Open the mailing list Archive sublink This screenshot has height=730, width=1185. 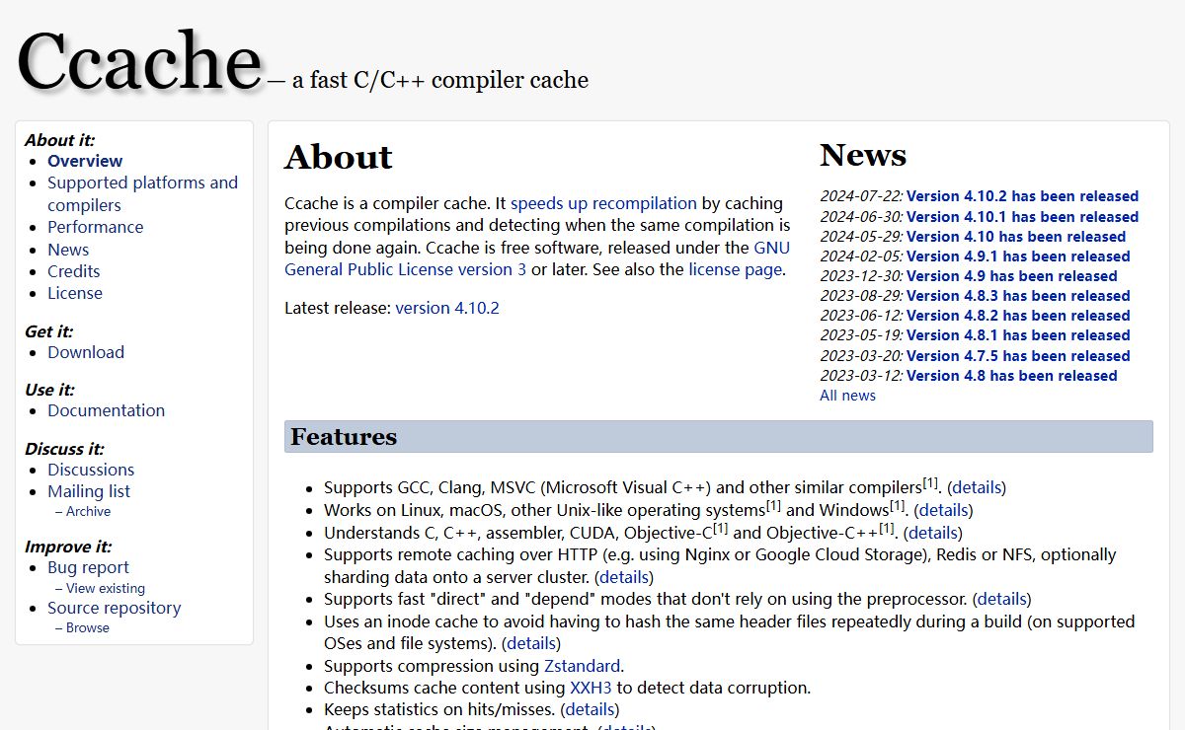pos(88,511)
